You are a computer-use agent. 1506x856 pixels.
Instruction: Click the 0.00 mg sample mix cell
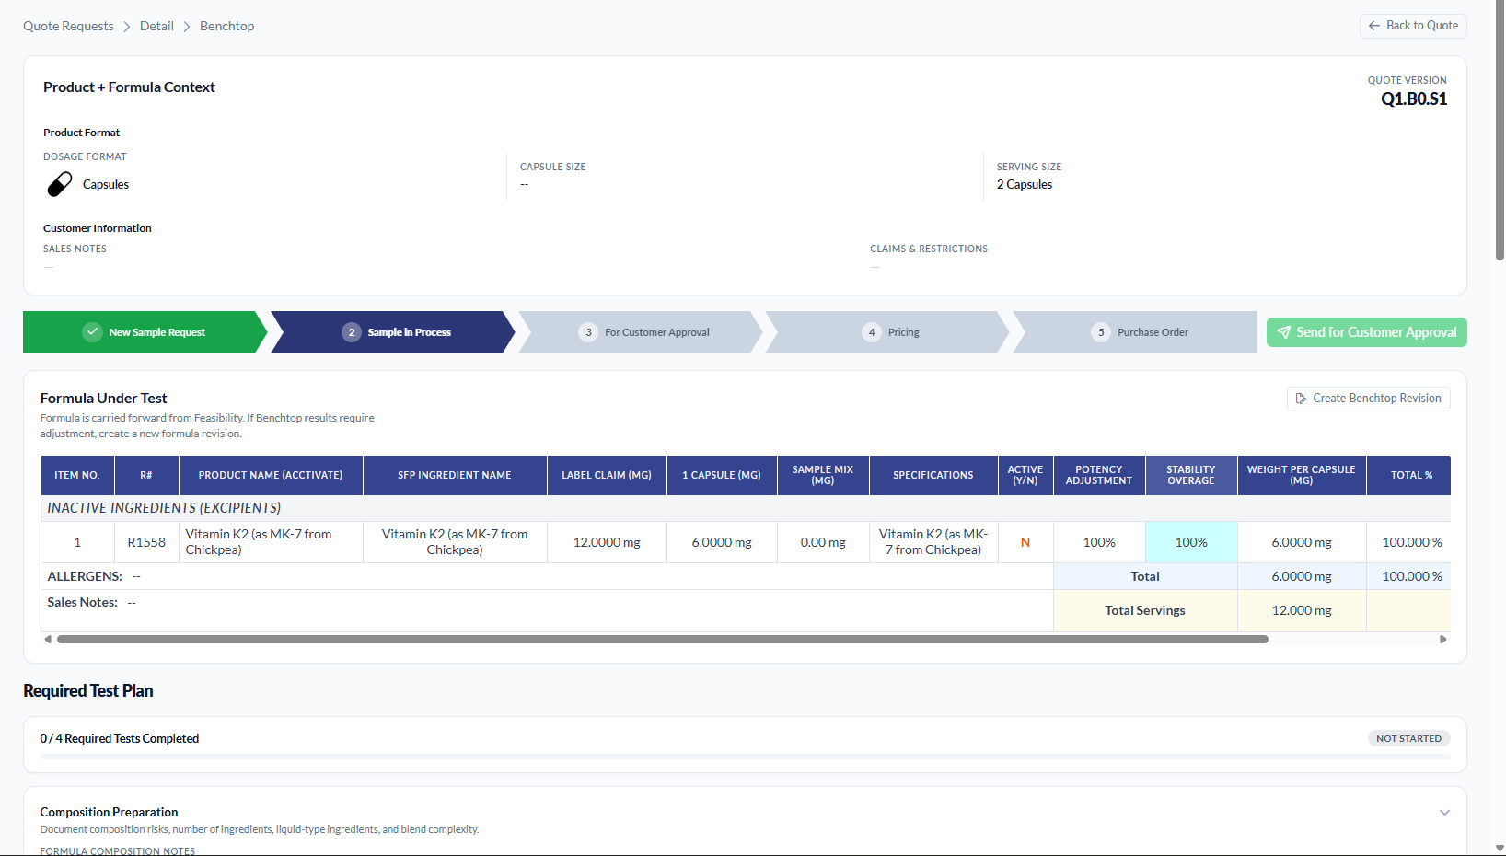823,542
